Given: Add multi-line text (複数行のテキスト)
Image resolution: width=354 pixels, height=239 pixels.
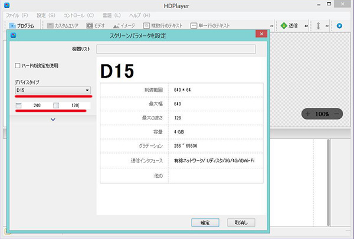Looking at the screenshot, I should (x=163, y=25).
